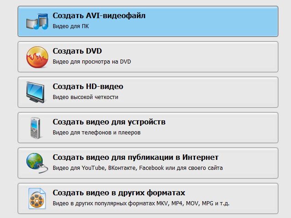Click the flaming DVD disc icon
Screen dimensions: 291x218
point(37,57)
